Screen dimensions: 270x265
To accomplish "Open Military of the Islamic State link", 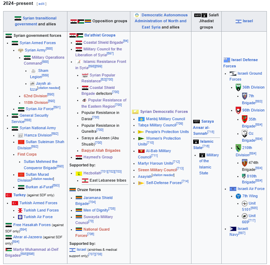I will pos(209,164).
